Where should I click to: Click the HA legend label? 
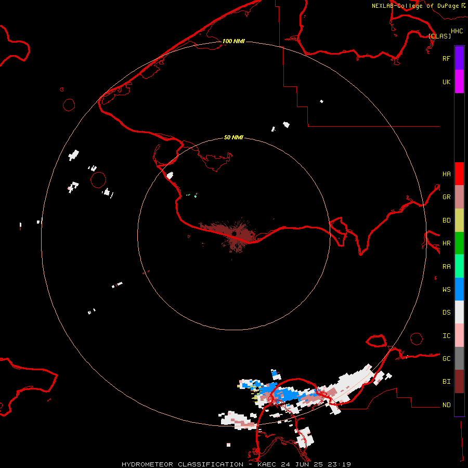[x=446, y=174]
